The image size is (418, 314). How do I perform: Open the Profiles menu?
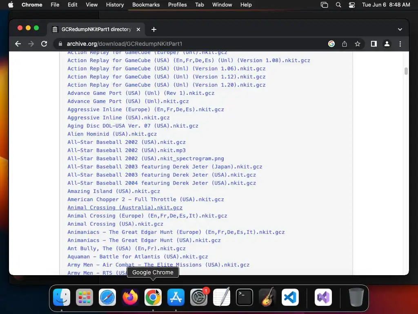point(177,5)
